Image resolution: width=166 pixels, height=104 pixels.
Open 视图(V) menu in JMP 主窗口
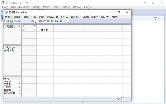[66, 7]
